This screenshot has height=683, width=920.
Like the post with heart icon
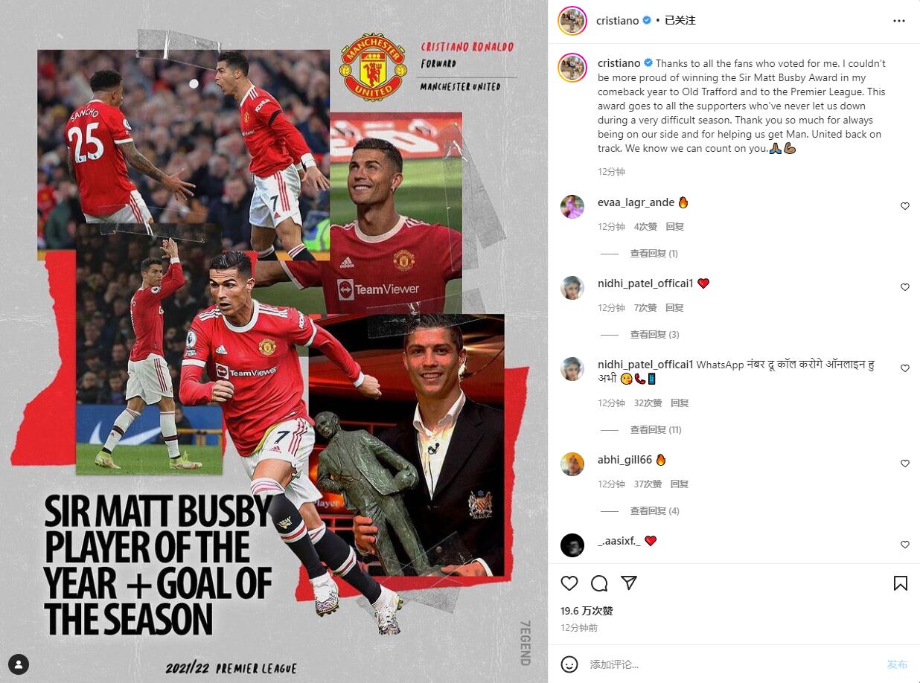point(569,583)
